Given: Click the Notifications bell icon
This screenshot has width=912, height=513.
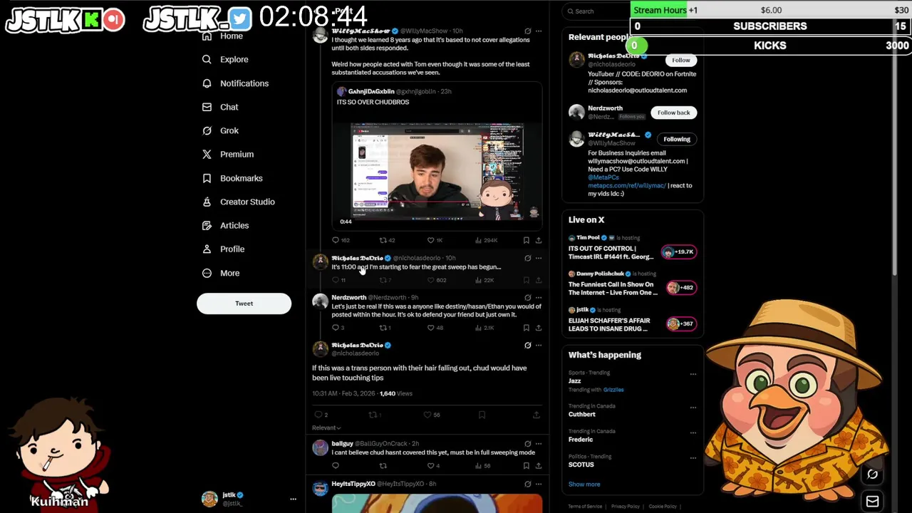Looking at the screenshot, I should coord(207,83).
